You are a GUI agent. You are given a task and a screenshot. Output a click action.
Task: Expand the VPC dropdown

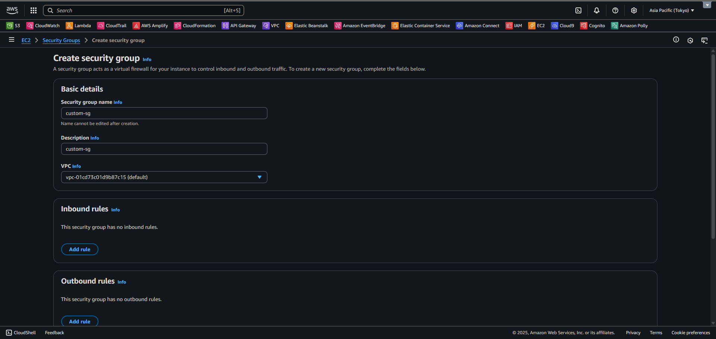point(164,177)
